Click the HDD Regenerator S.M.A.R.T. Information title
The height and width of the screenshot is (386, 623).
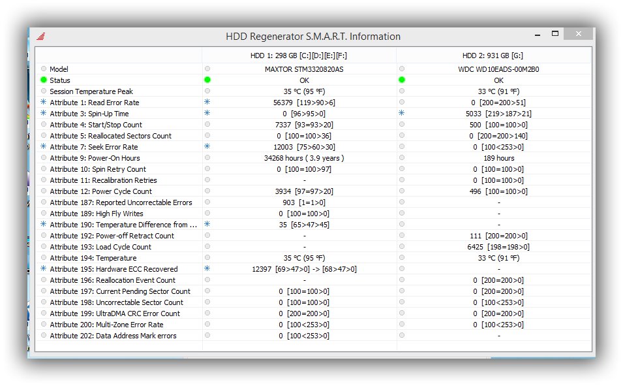pos(313,37)
